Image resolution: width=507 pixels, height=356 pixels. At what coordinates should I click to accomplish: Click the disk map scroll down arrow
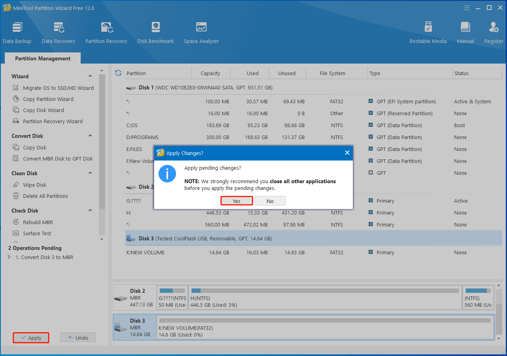499,338
